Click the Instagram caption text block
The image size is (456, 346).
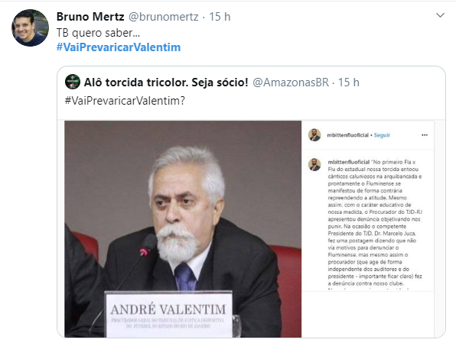[x=375, y=222]
